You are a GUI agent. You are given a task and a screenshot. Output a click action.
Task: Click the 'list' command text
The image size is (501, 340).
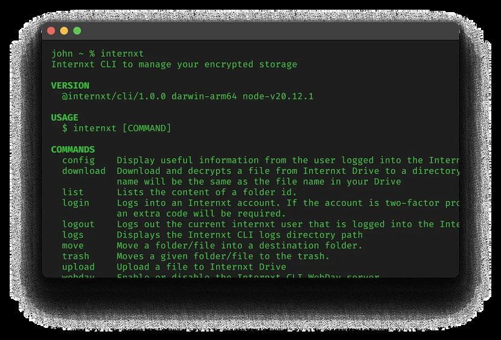coord(73,192)
